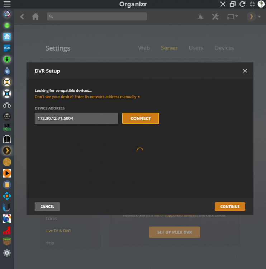266x269 pixels.
Task: Click the CANCEL button
Action: coord(47,207)
